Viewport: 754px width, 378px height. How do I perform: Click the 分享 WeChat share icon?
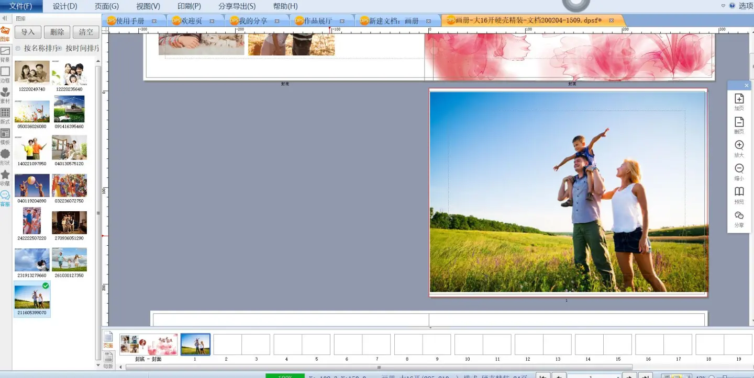739,215
